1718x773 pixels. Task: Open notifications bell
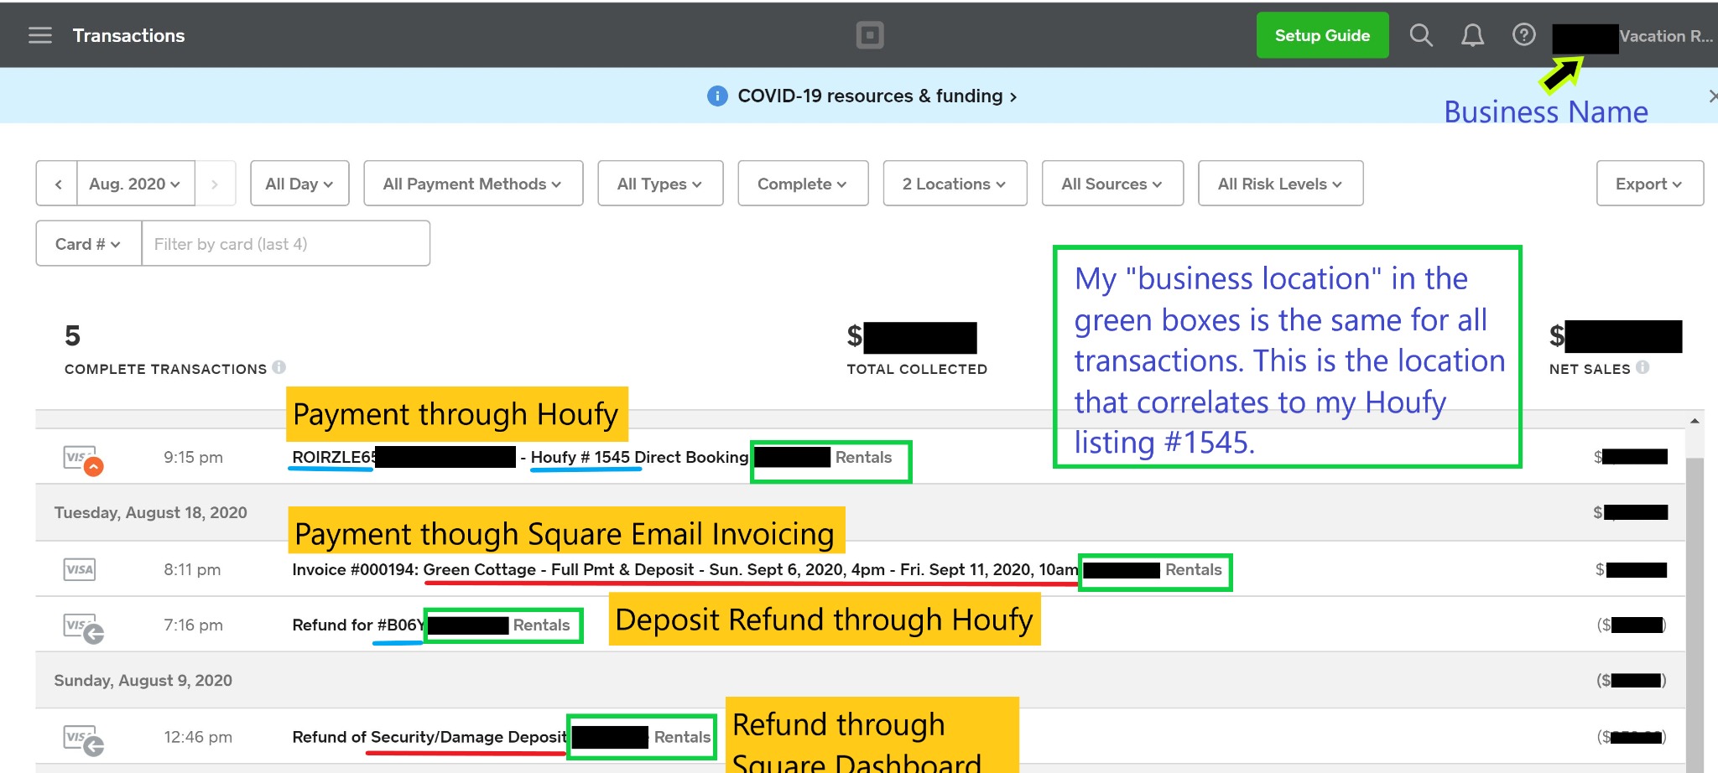point(1473,35)
